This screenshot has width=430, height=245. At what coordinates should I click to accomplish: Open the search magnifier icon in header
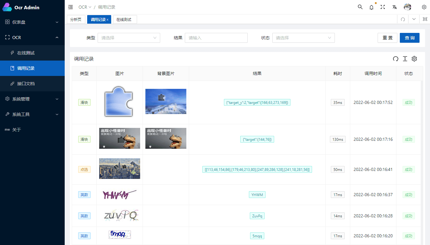tap(360, 7)
